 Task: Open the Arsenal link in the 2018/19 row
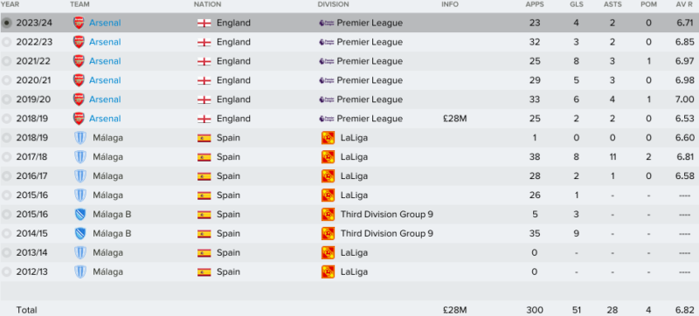coord(105,119)
